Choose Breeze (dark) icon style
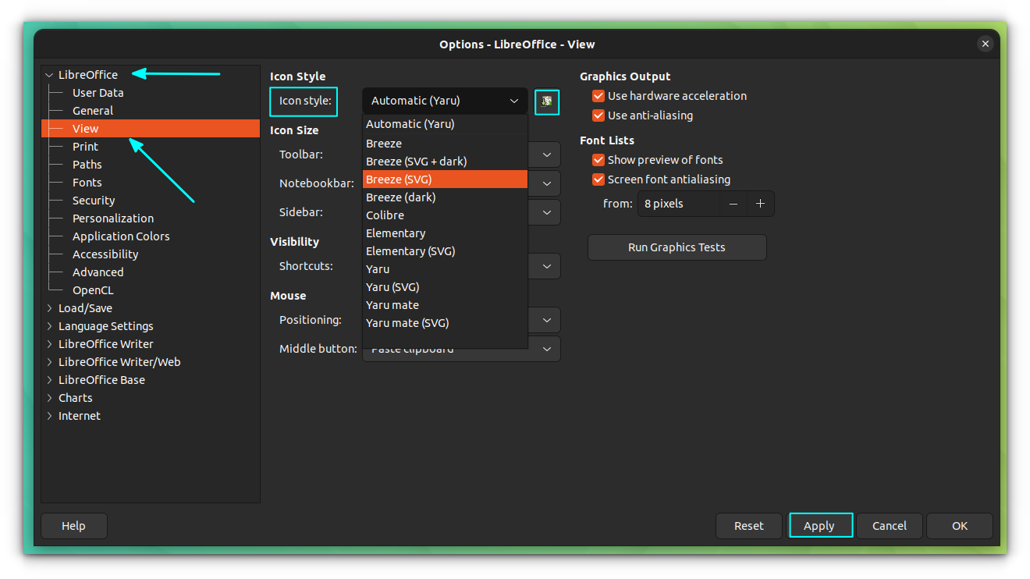The height and width of the screenshot is (579, 1030). [x=445, y=197]
